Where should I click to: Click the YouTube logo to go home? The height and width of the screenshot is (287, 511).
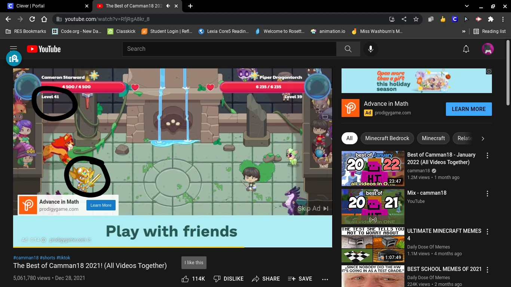[43, 49]
